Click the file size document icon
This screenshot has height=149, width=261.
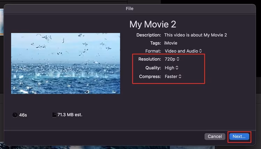coord(54,115)
